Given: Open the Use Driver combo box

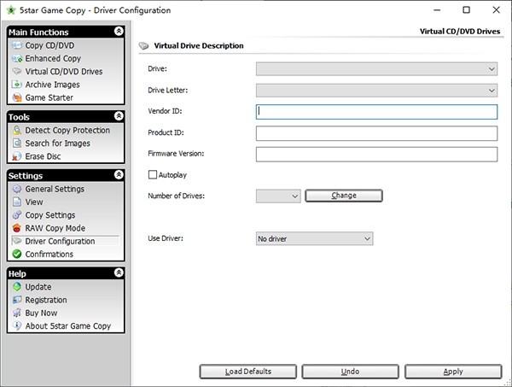Looking at the screenshot, I should click(x=314, y=239).
